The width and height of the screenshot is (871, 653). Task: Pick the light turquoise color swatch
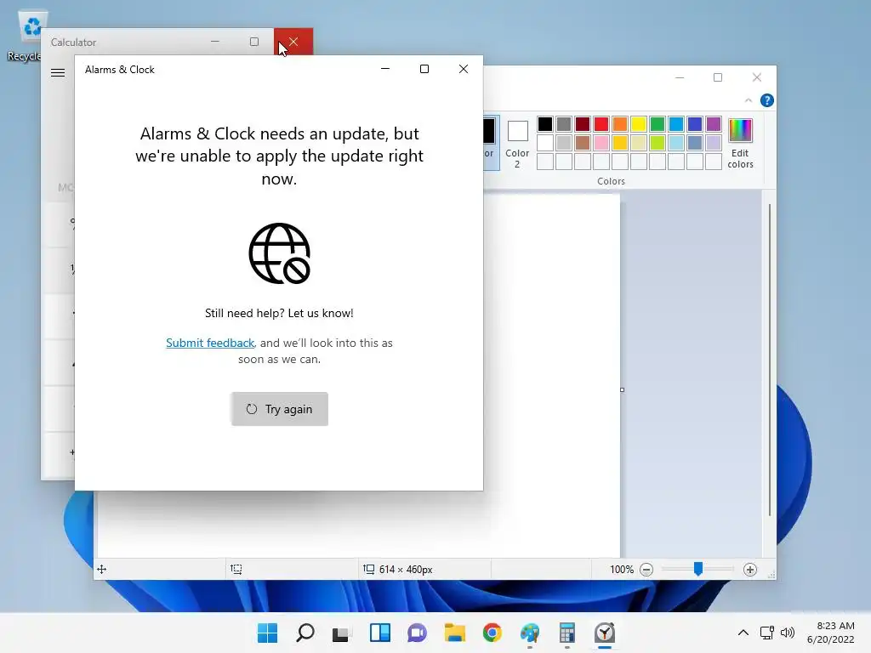point(676,143)
